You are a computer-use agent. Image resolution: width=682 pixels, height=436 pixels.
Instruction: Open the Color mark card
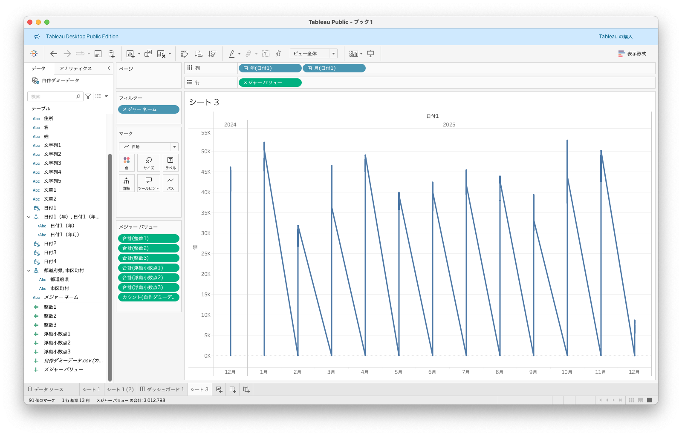point(127,163)
